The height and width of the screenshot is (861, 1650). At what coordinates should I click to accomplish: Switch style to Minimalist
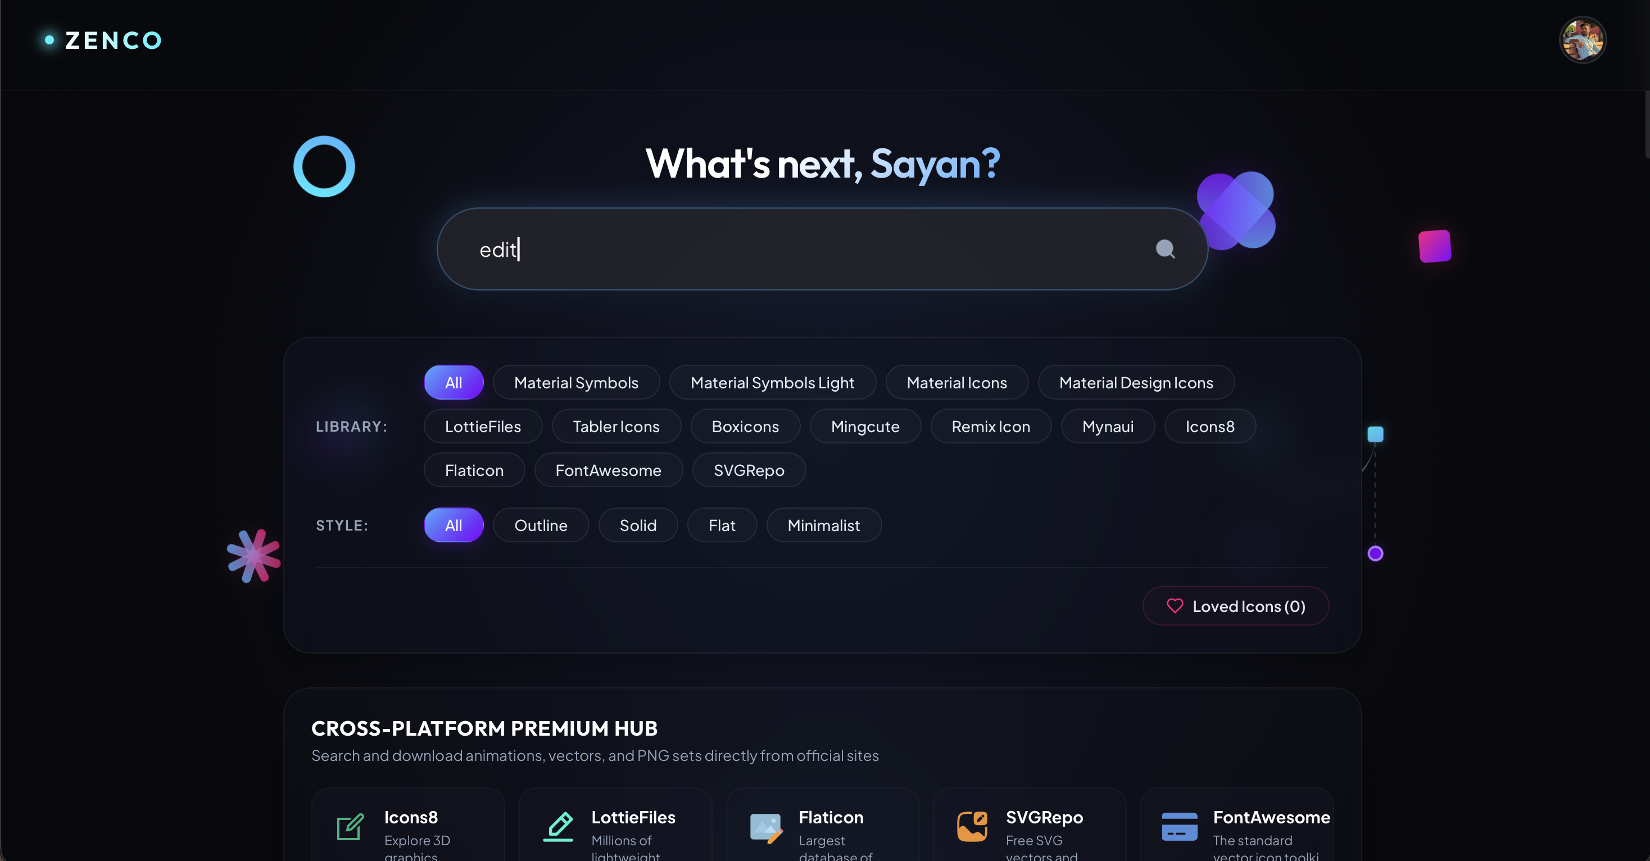824,525
